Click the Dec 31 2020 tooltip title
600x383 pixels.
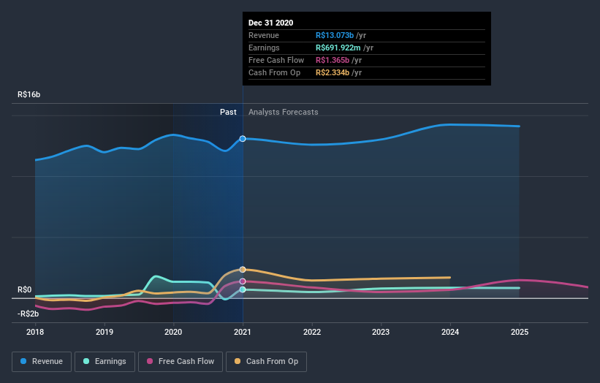pyautogui.click(x=270, y=23)
